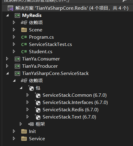Select the Init folder label
This screenshot has width=133, height=146.
tap(32, 131)
